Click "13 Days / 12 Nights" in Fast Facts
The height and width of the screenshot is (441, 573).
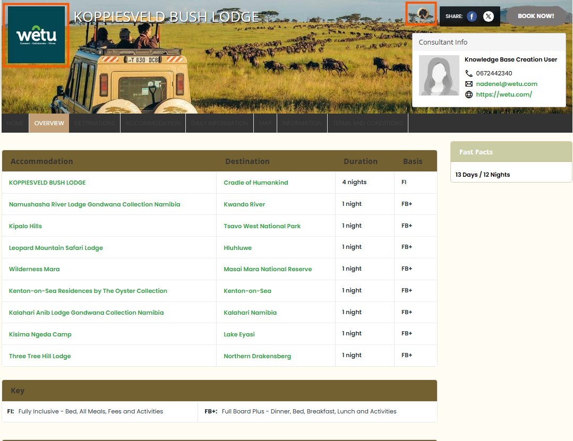click(x=483, y=175)
